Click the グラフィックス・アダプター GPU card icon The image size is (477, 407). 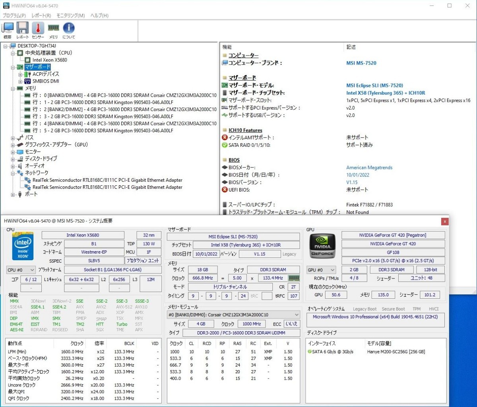click(20, 145)
